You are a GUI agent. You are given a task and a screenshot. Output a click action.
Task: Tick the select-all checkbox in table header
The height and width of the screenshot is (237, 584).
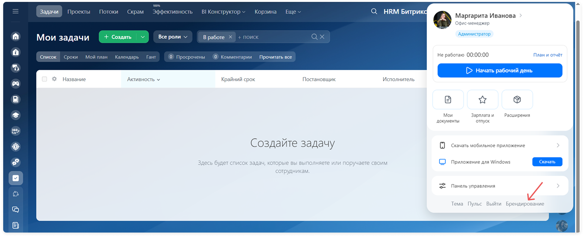pos(44,79)
